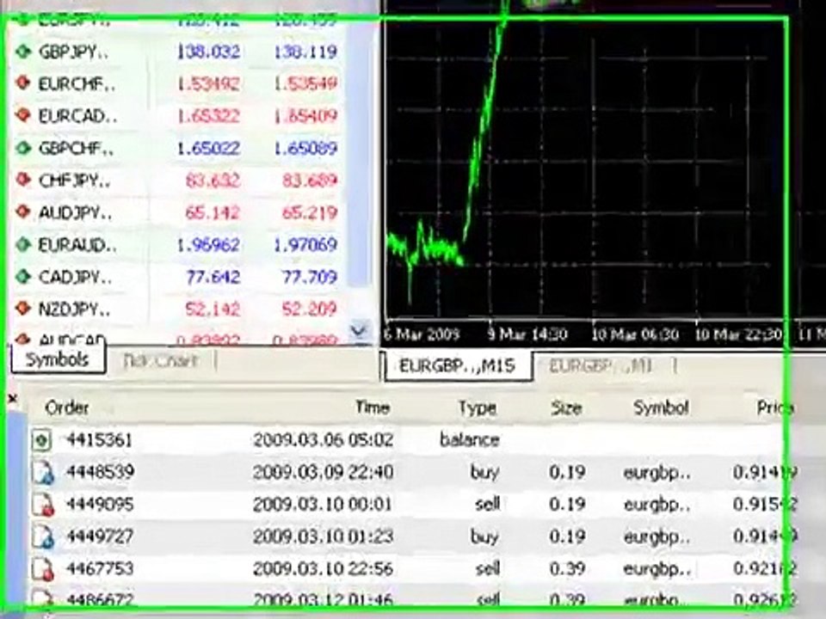Select order number 4449727
The width and height of the screenshot is (826, 619).
coord(100,536)
